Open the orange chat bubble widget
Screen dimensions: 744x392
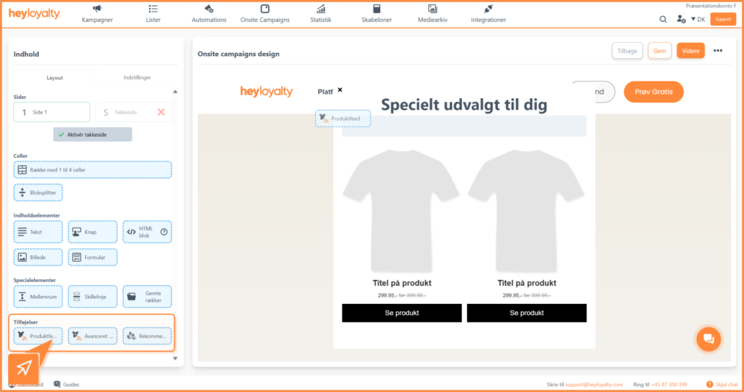point(709,339)
